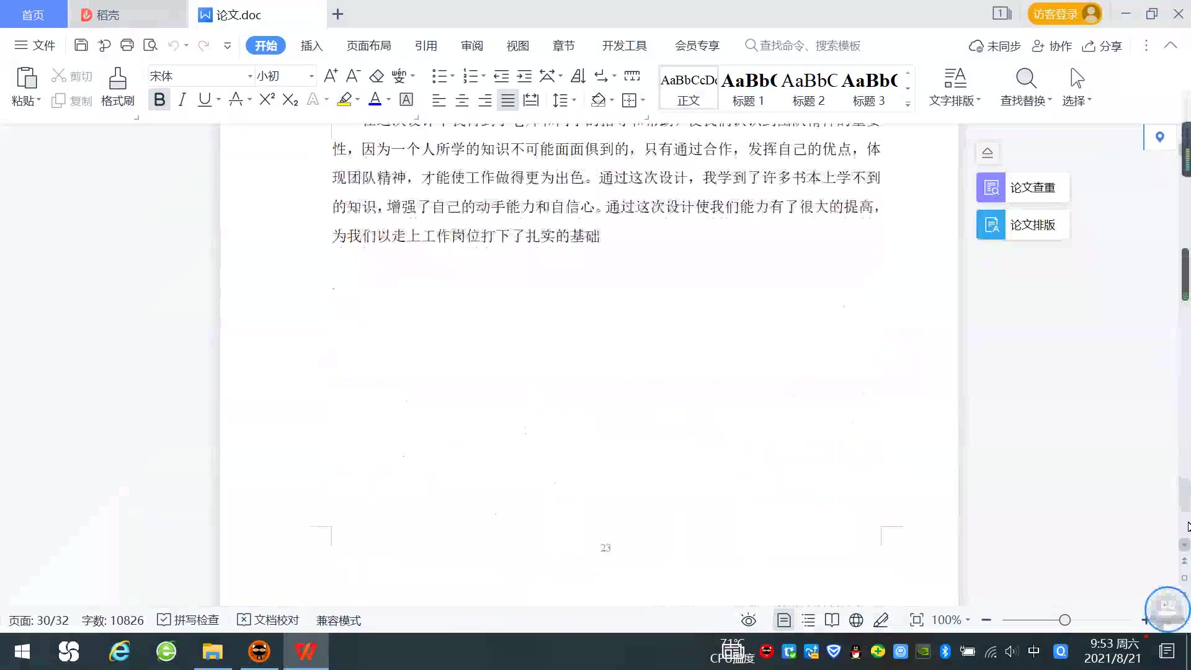Toggle spell check (拼写检查) in status bar

[x=189, y=620]
